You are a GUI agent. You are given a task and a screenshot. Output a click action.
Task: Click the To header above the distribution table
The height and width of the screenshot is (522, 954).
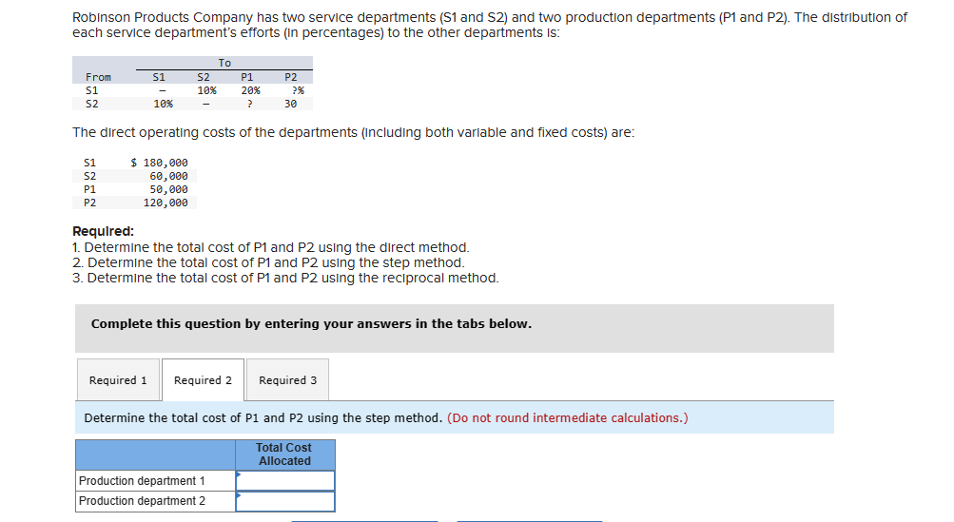pyautogui.click(x=224, y=63)
